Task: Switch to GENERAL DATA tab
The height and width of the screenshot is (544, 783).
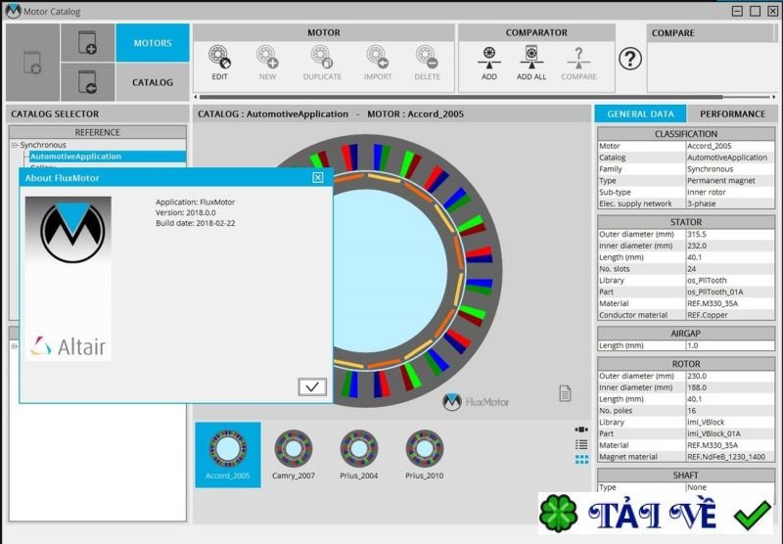Action: [640, 113]
